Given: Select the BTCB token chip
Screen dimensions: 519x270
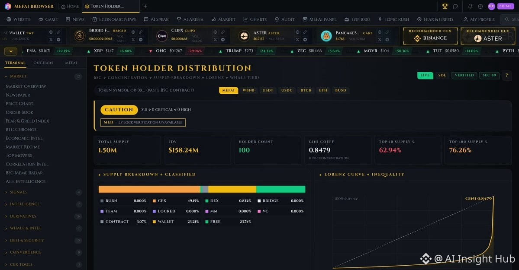Looking at the screenshot, I should click(306, 90).
